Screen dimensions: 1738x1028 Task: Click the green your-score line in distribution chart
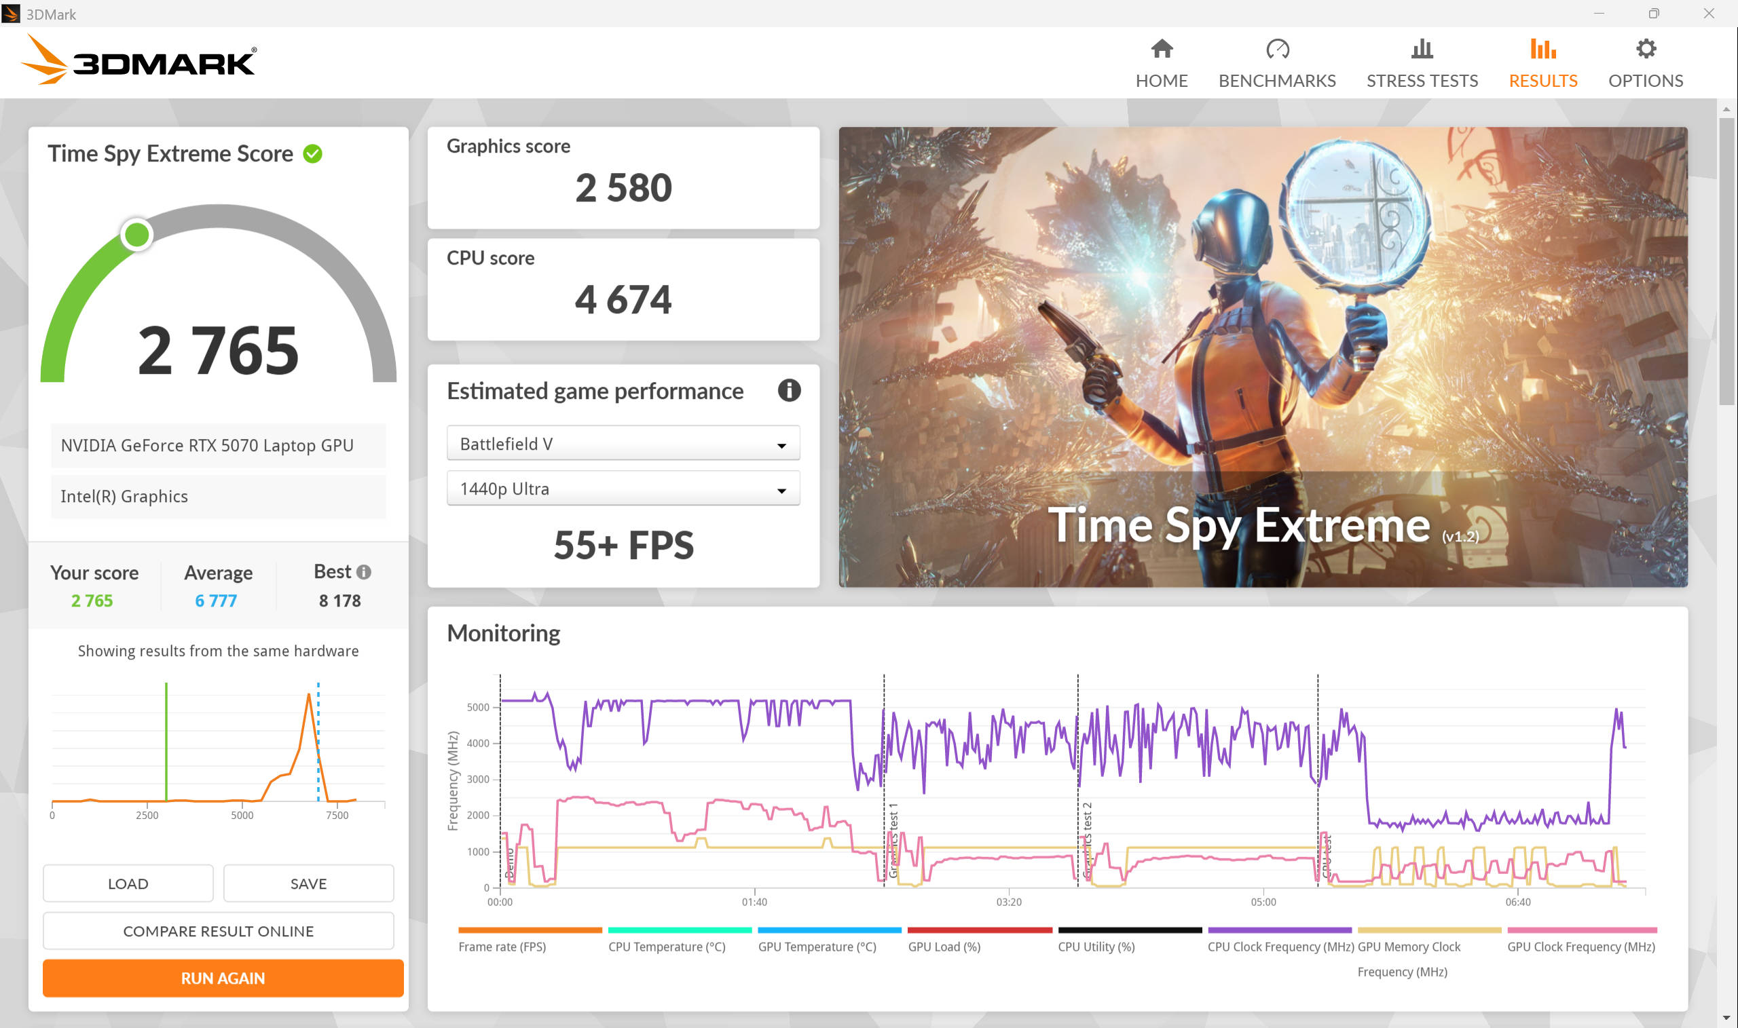[x=166, y=741]
